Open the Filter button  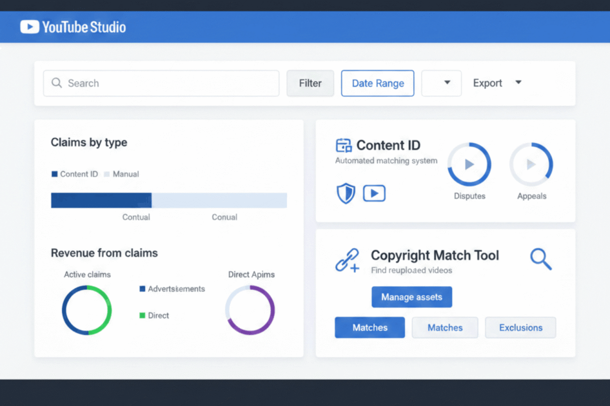point(310,83)
